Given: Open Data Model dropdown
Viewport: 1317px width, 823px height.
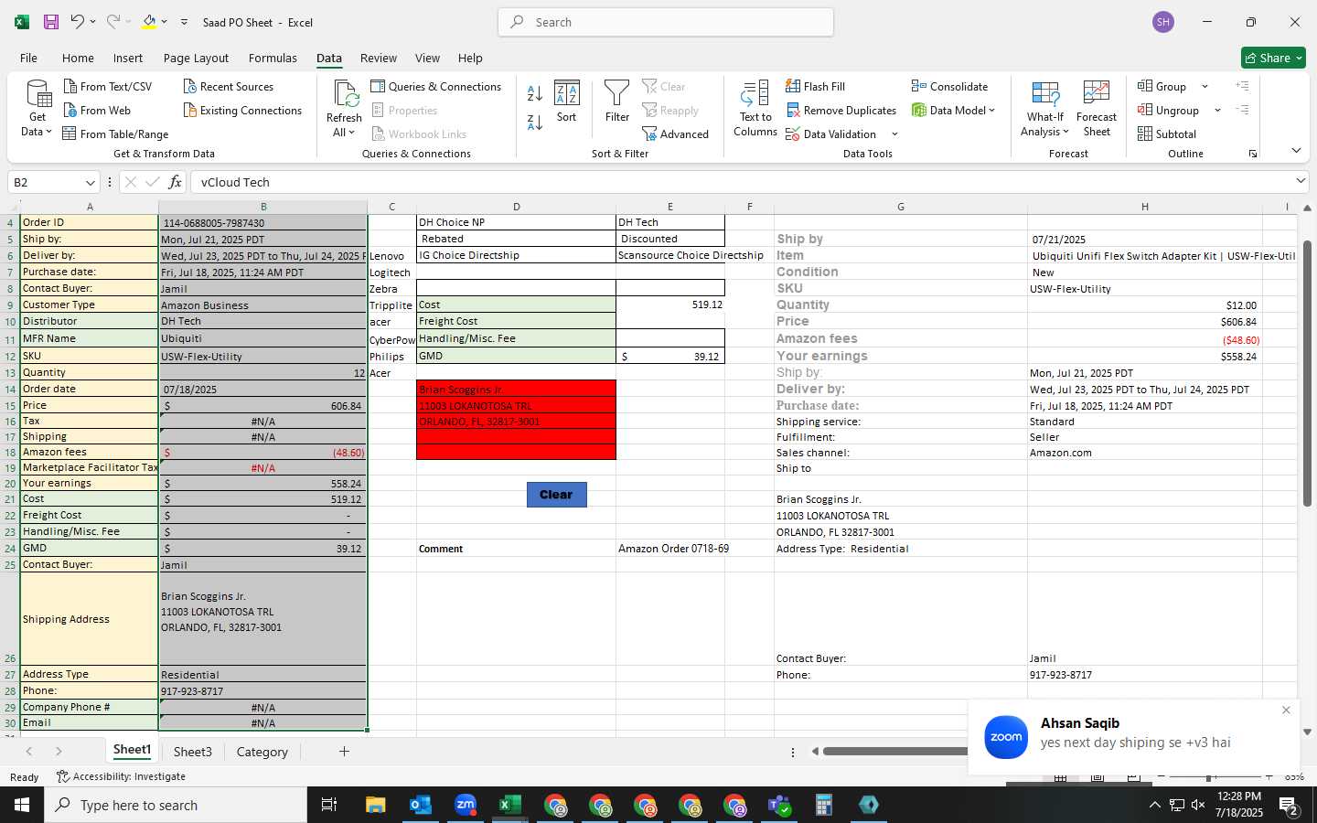Looking at the screenshot, I should point(953,110).
